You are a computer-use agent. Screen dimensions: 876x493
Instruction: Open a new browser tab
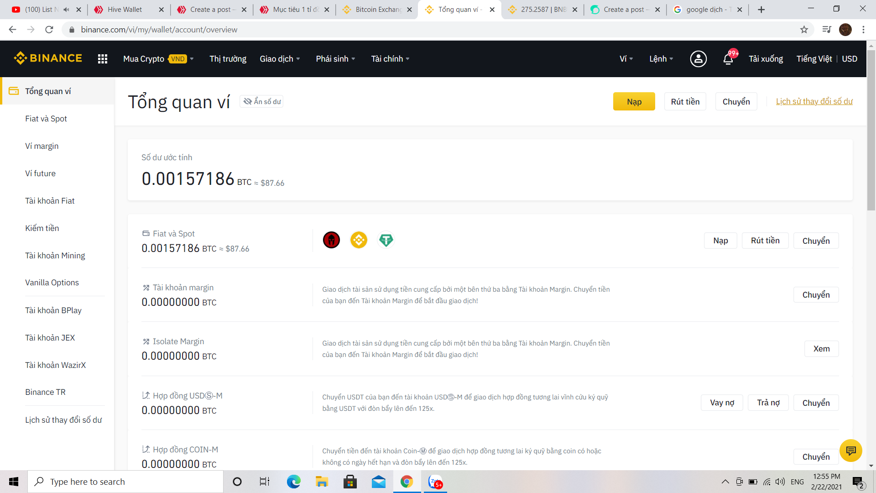pyautogui.click(x=761, y=10)
